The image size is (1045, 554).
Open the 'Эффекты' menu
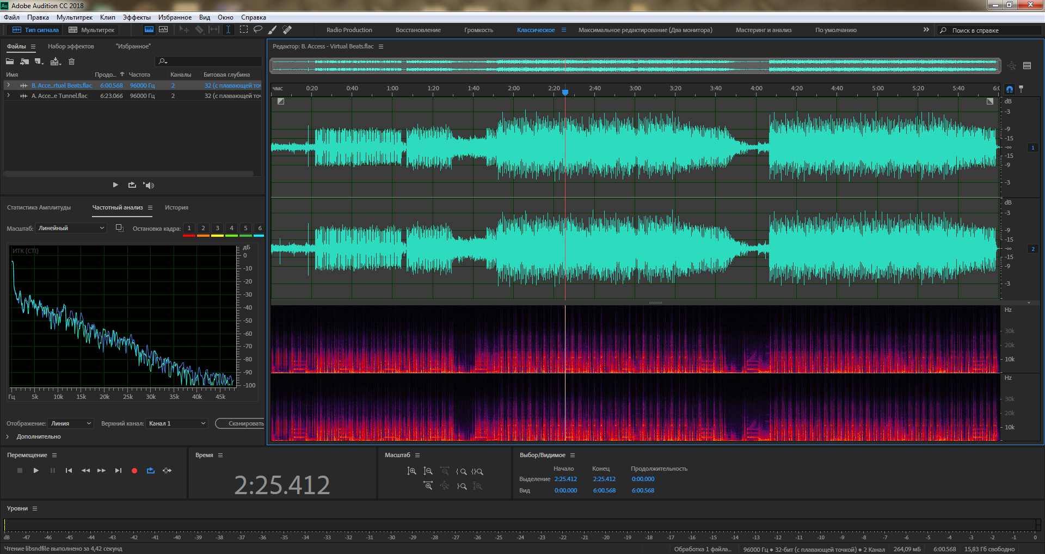tap(137, 17)
